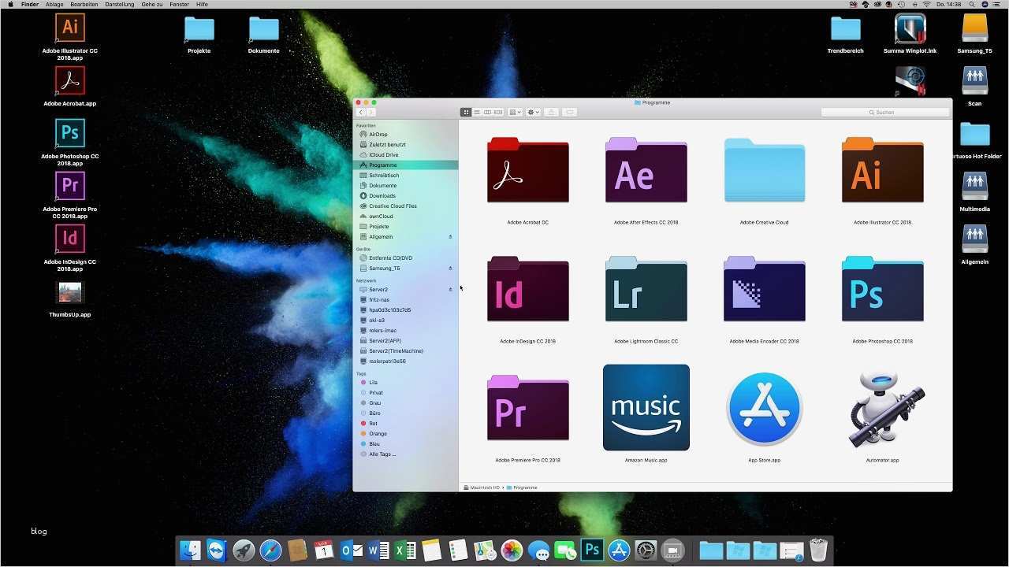Select the Amazon Music app icon
Viewport: 1009px width, 567px height.
(x=646, y=407)
